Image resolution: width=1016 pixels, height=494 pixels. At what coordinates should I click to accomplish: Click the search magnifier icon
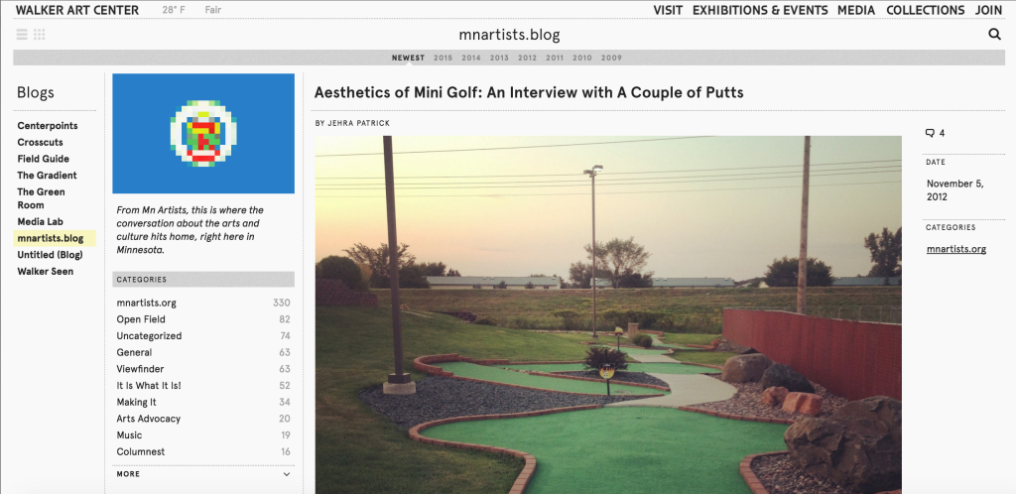[994, 35]
